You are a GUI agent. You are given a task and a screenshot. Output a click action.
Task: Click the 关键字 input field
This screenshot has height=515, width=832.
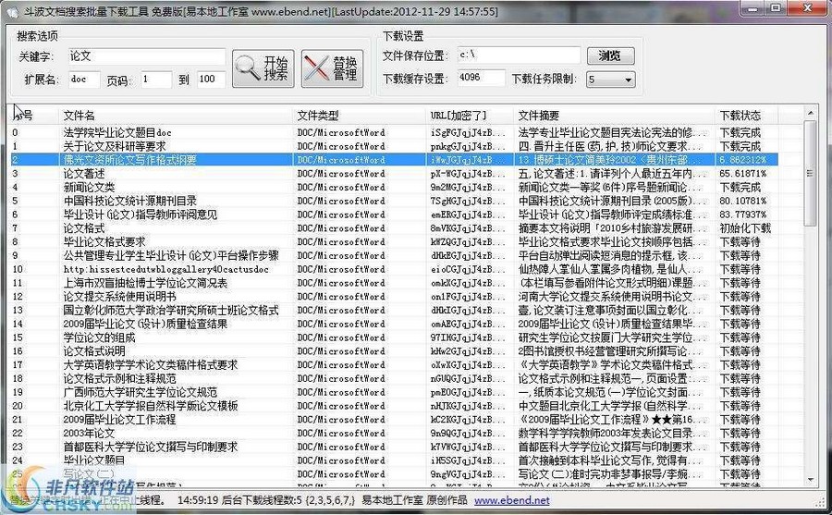(147, 56)
